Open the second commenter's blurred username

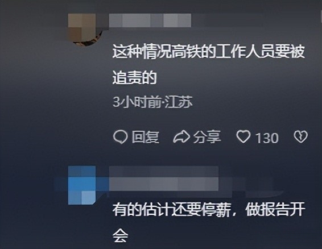(x=164, y=179)
